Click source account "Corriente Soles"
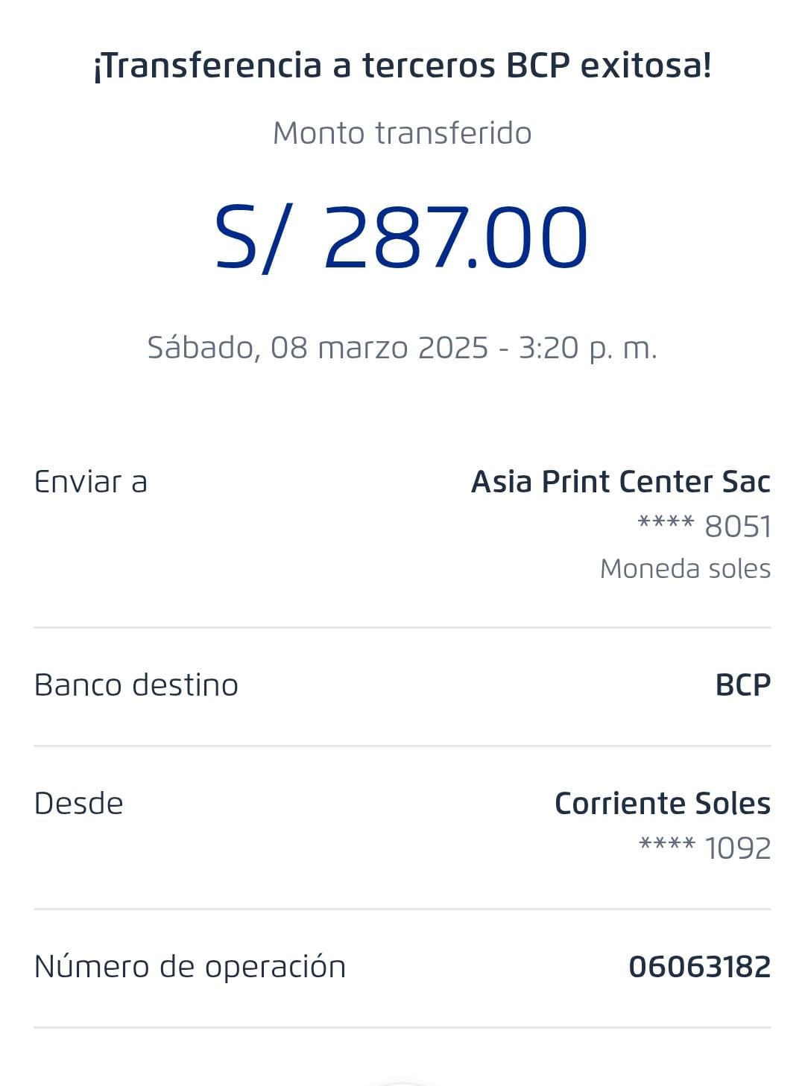The image size is (805, 1086). 662,804
